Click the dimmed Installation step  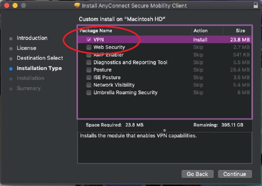coord(30,78)
